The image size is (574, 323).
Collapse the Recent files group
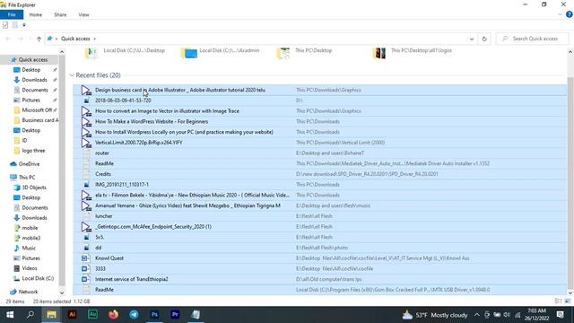pos(72,75)
